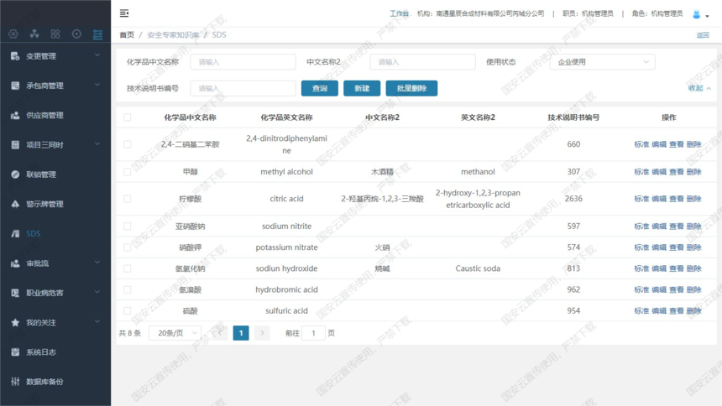The image size is (722, 406).
Task: Check the sodiun hydroxide row checkbox
Action: pos(127,268)
